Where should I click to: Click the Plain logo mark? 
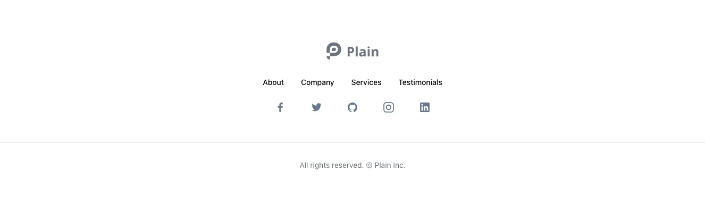click(333, 51)
